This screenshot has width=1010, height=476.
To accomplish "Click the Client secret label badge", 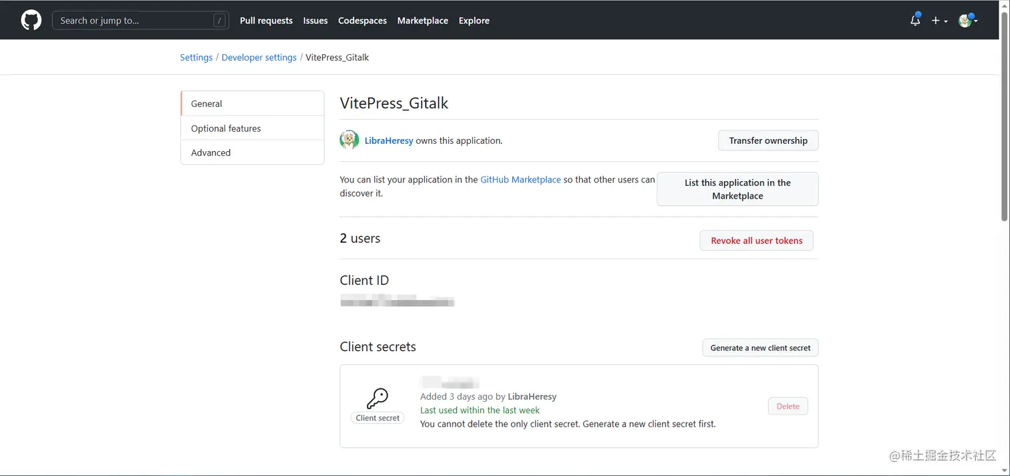I will click(x=377, y=418).
